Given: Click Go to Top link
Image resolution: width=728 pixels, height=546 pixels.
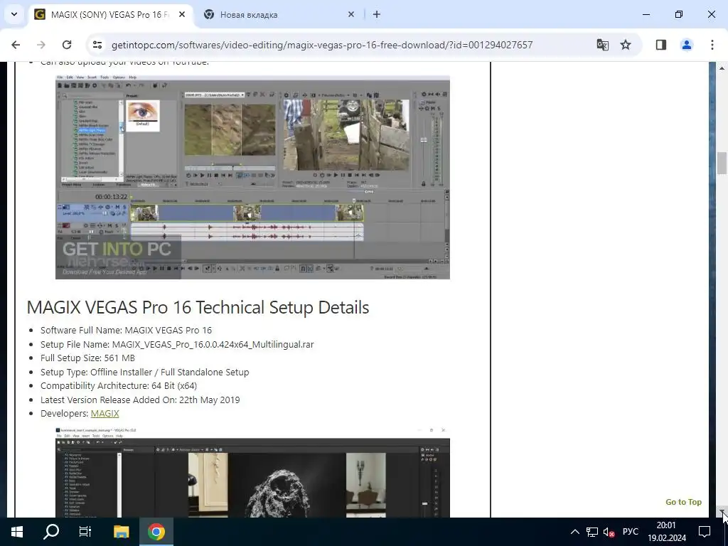Looking at the screenshot, I should click(x=683, y=502).
